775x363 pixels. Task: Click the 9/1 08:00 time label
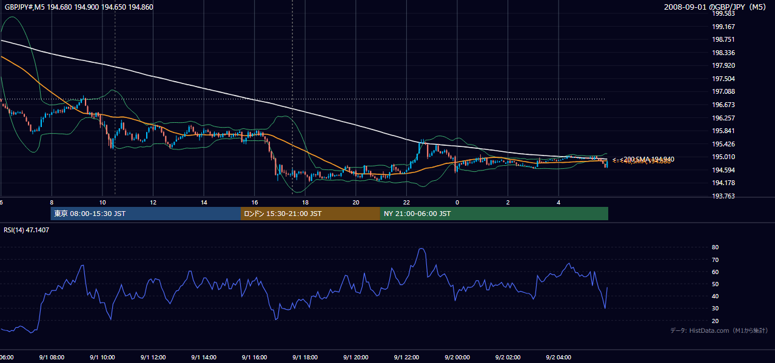tap(52, 358)
